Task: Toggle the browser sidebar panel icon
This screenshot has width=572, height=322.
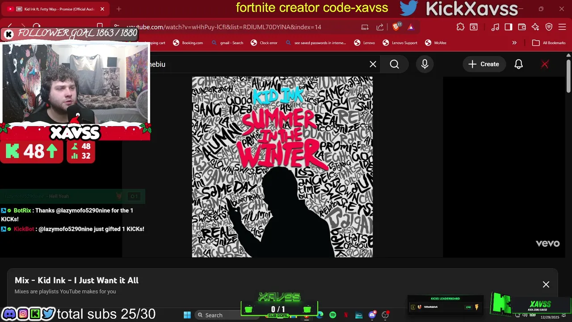Action: (508, 27)
